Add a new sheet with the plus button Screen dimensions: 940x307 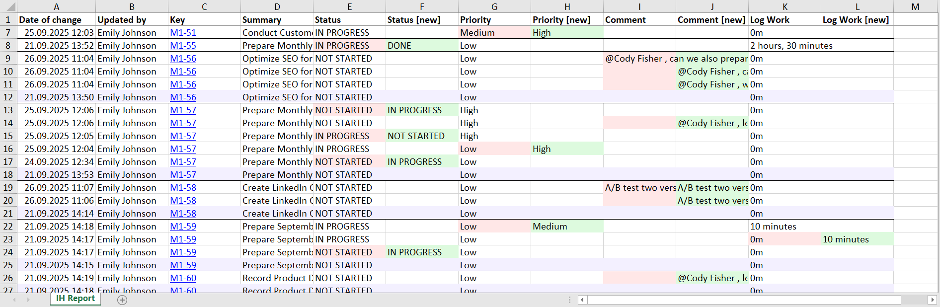coord(122,300)
